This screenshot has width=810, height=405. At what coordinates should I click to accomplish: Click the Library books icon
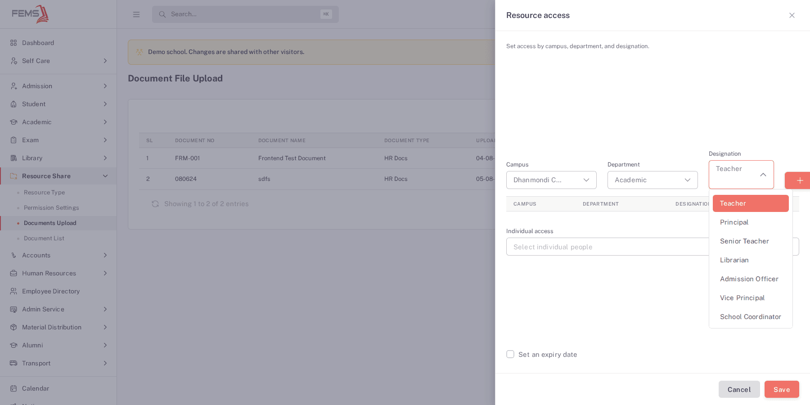pos(13,158)
